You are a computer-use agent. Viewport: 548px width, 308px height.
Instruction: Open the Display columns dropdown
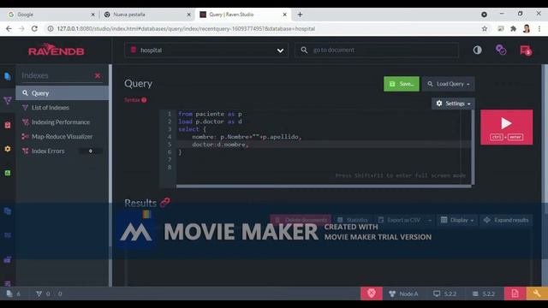457,220
